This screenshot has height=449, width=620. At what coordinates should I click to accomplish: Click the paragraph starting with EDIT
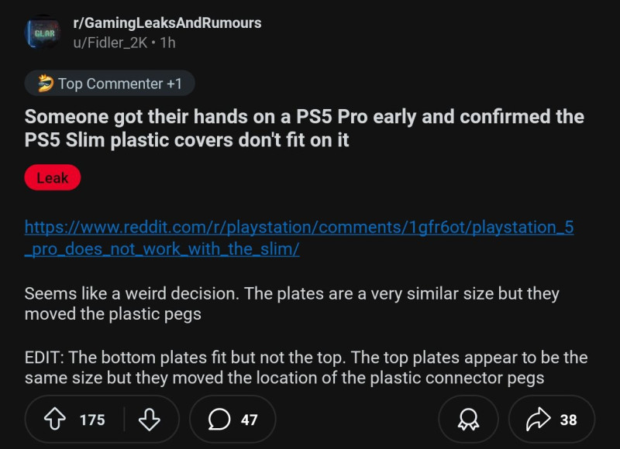click(x=305, y=368)
